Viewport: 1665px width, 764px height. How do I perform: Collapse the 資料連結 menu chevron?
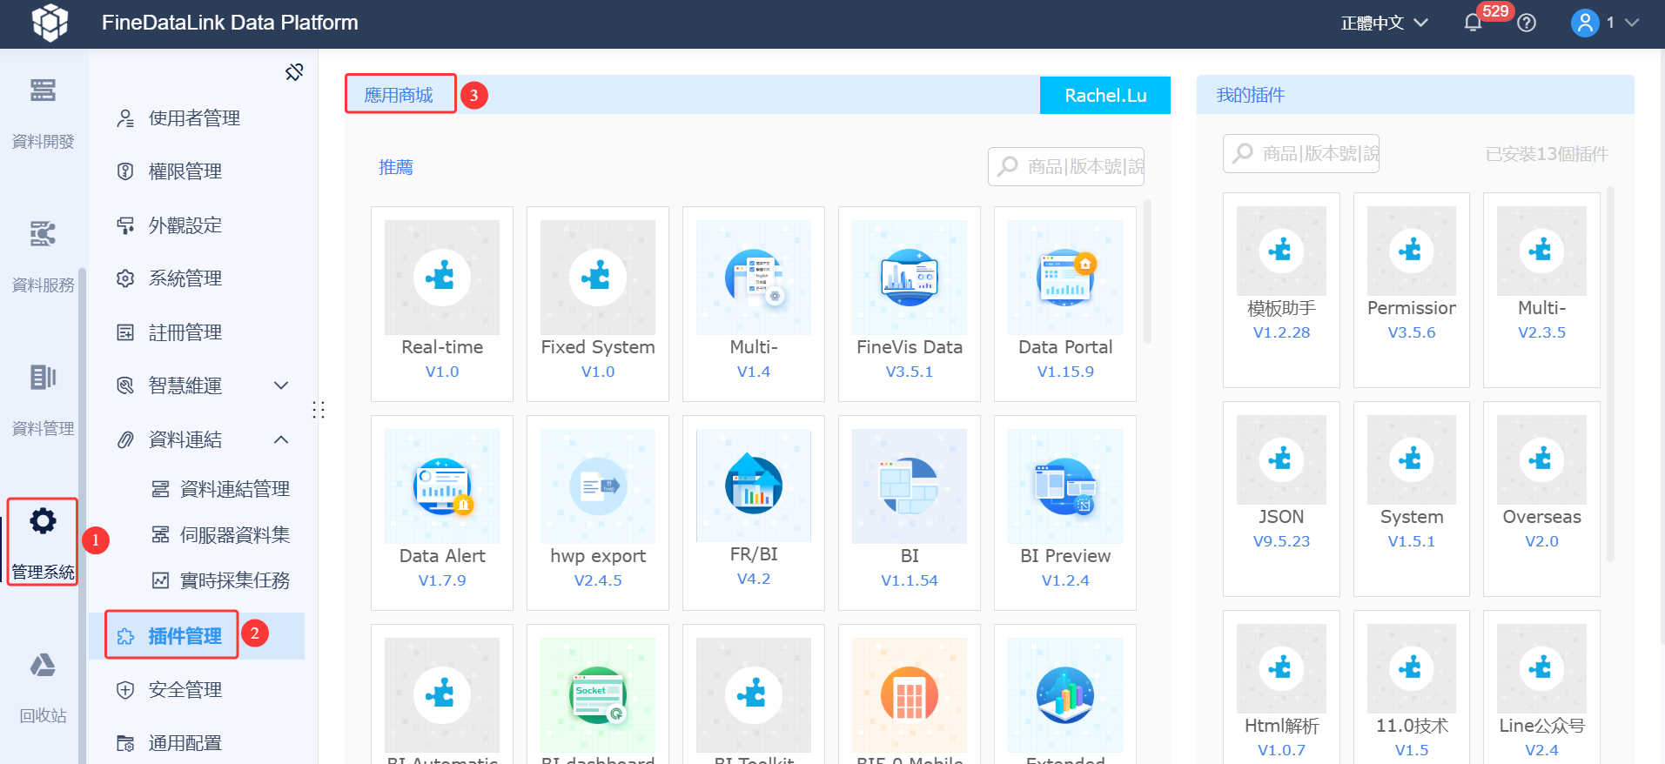click(x=281, y=439)
